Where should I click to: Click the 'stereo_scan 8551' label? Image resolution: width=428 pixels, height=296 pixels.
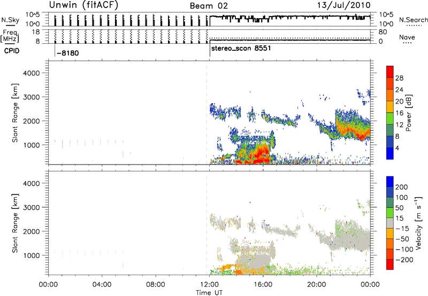pyautogui.click(x=241, y=49)
